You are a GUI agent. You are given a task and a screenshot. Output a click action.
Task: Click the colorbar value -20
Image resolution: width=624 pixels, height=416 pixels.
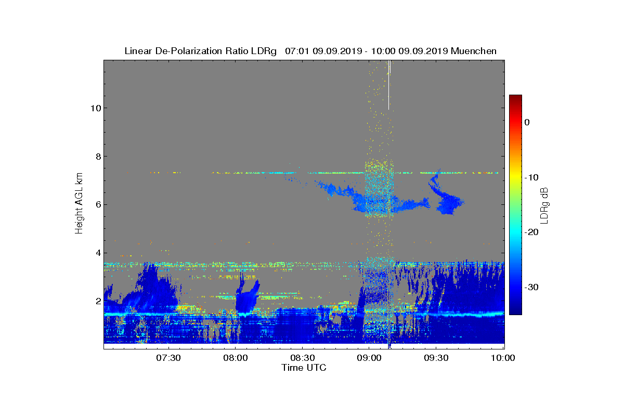[531, 232]
